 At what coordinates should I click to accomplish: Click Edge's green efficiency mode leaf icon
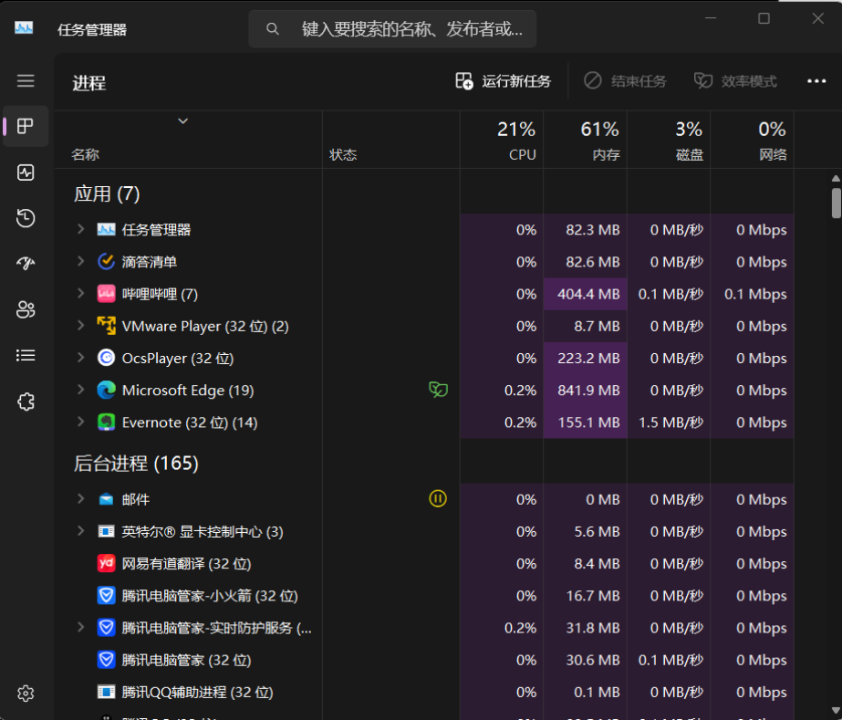click(x=438, y=390)
